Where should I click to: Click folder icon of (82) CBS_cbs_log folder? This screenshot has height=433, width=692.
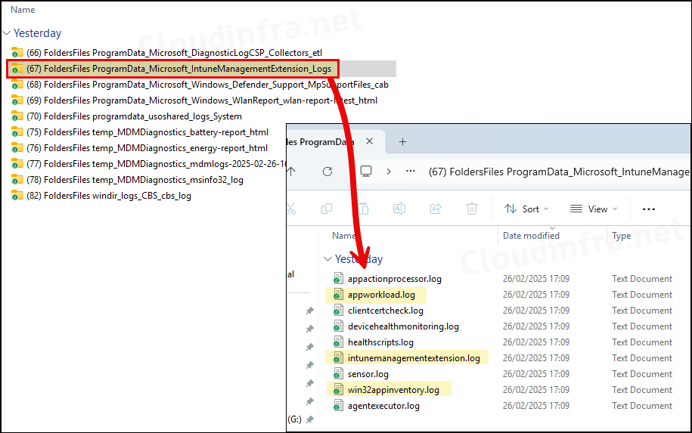[17, 195]
